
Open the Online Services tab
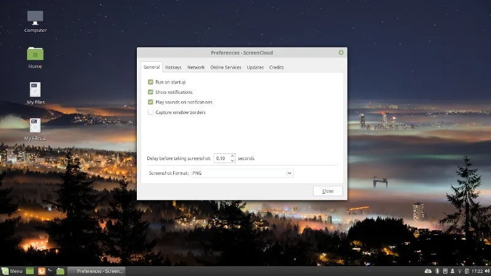click(225, 67)
